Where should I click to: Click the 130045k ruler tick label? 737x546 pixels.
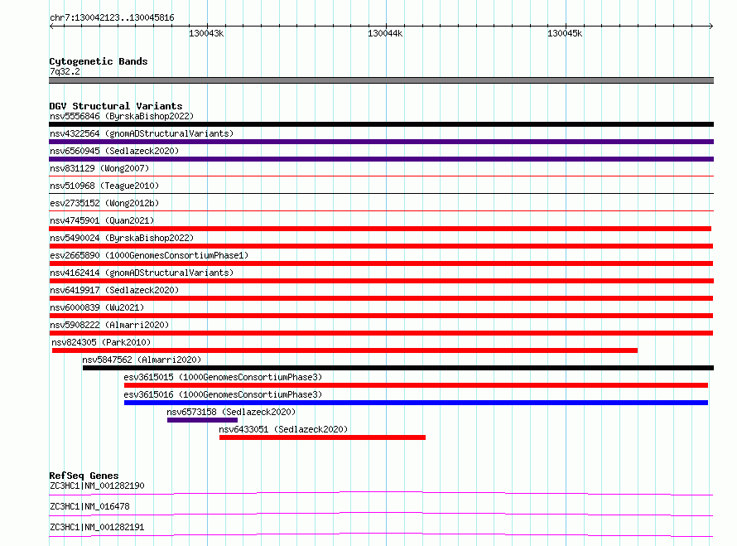click(x=565, y=33)
